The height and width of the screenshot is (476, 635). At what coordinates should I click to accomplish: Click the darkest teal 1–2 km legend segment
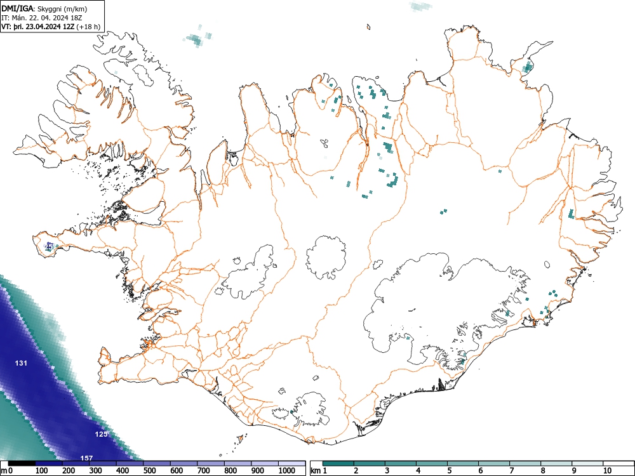[338, 463]
